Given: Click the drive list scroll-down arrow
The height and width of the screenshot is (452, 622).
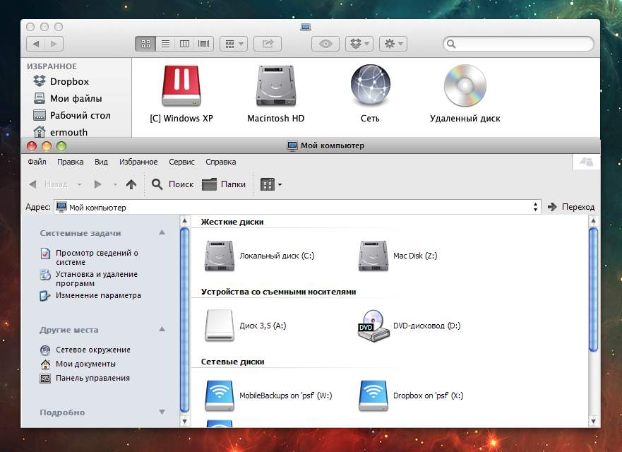Looking at the screenshot, I should [x=593, y=421].
